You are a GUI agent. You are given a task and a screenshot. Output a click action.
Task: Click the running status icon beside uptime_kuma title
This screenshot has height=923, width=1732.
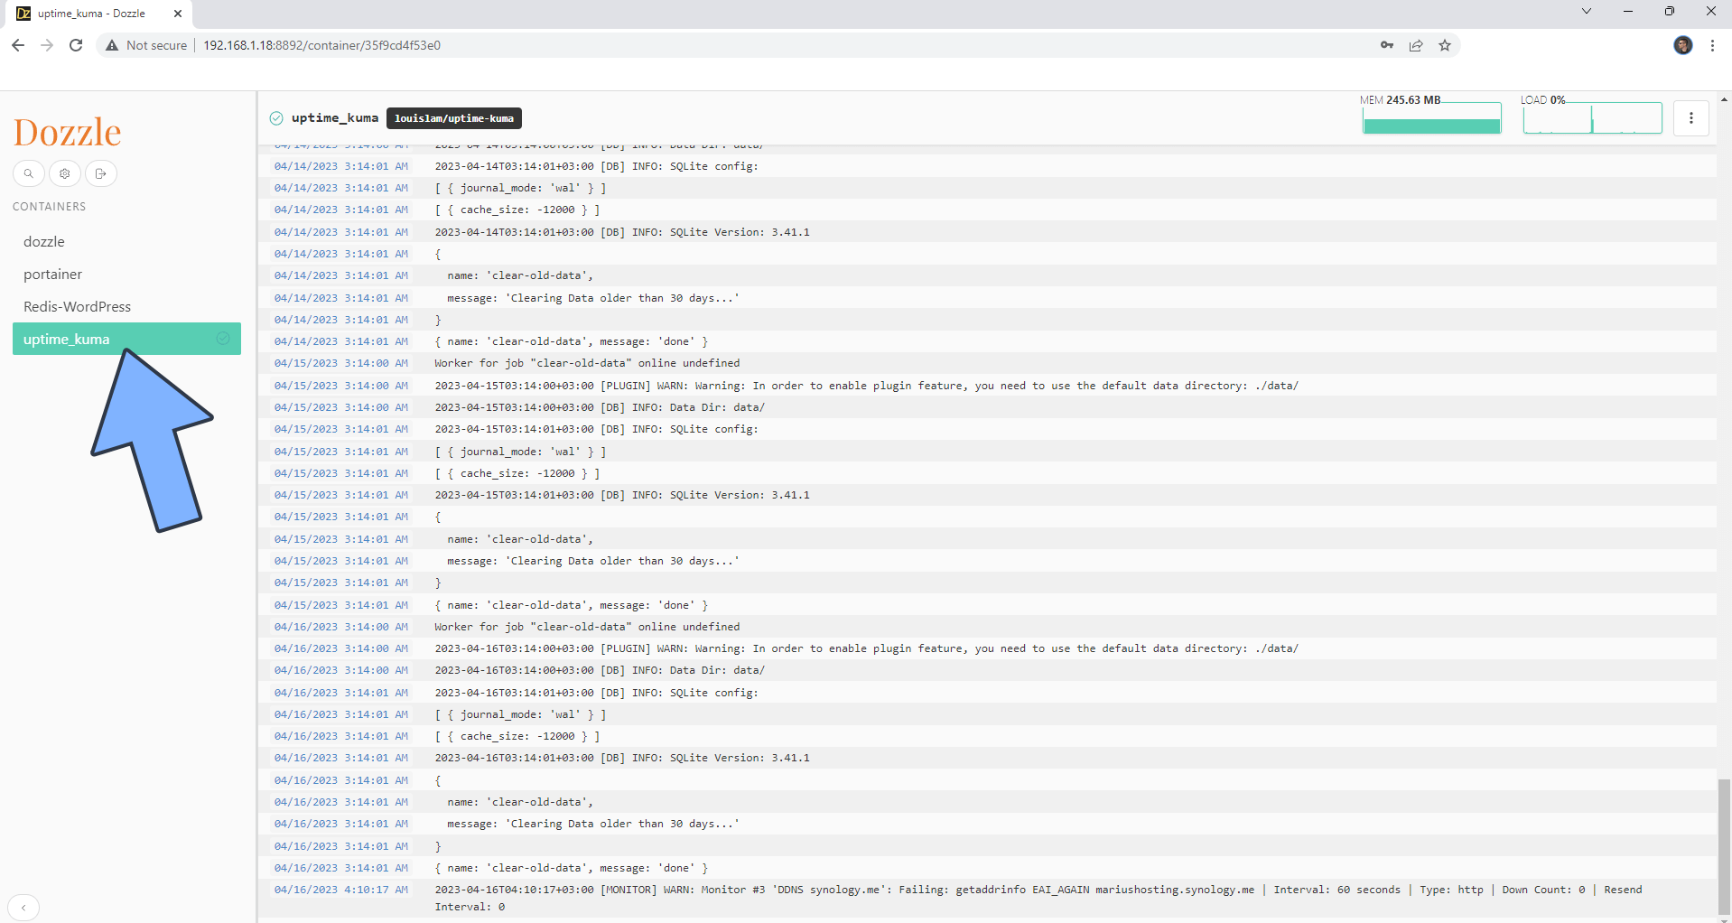(x=276, y=118)
